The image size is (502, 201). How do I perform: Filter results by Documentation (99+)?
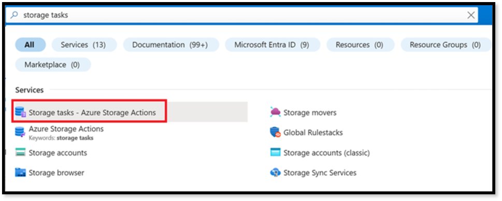point(170,45)
